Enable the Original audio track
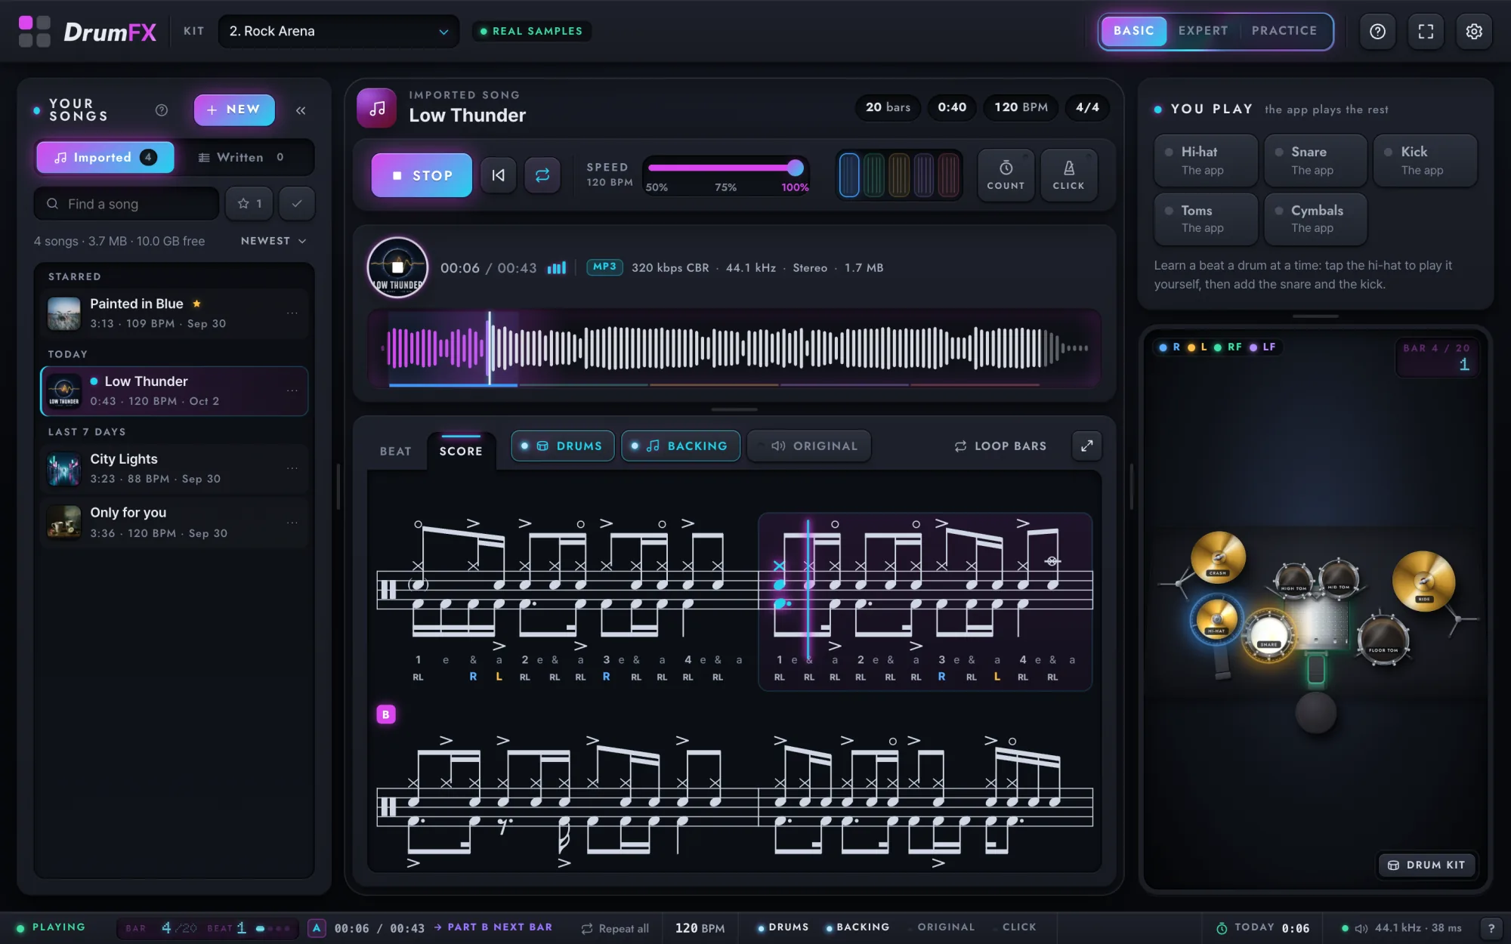The image size is (1511, 944). pyautogui.click(x=809, y=446)
